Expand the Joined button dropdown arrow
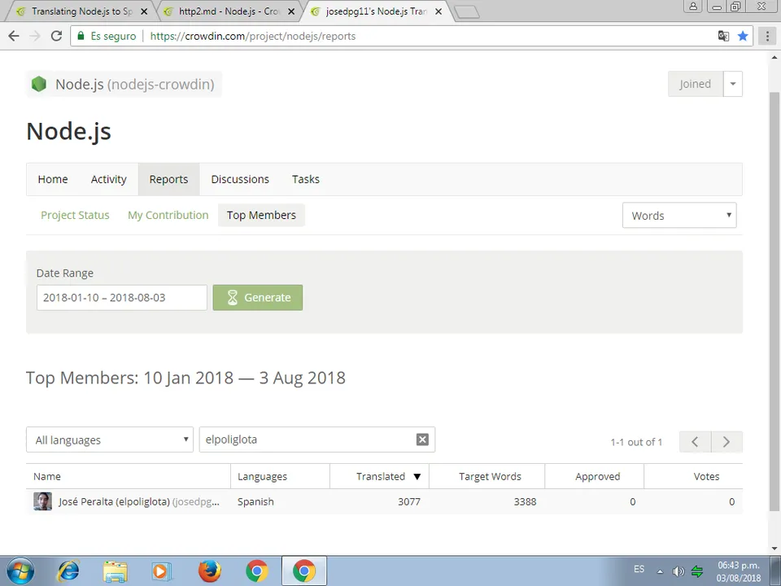Image resolution: width=781 pixels, height=586 pixels. coord(733,84)
